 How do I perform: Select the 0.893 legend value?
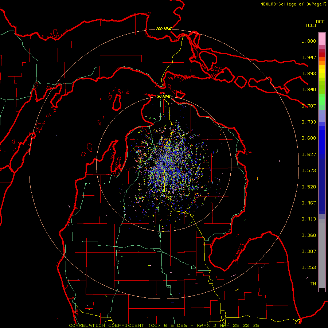pyautogui.click(x=309, y=73)
